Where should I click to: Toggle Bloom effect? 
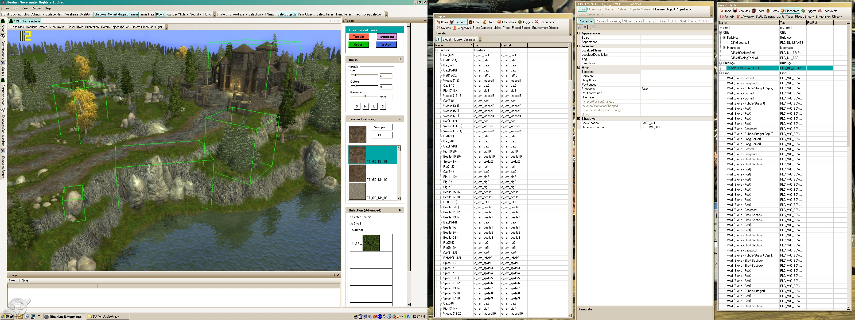(x=160, y=14)
